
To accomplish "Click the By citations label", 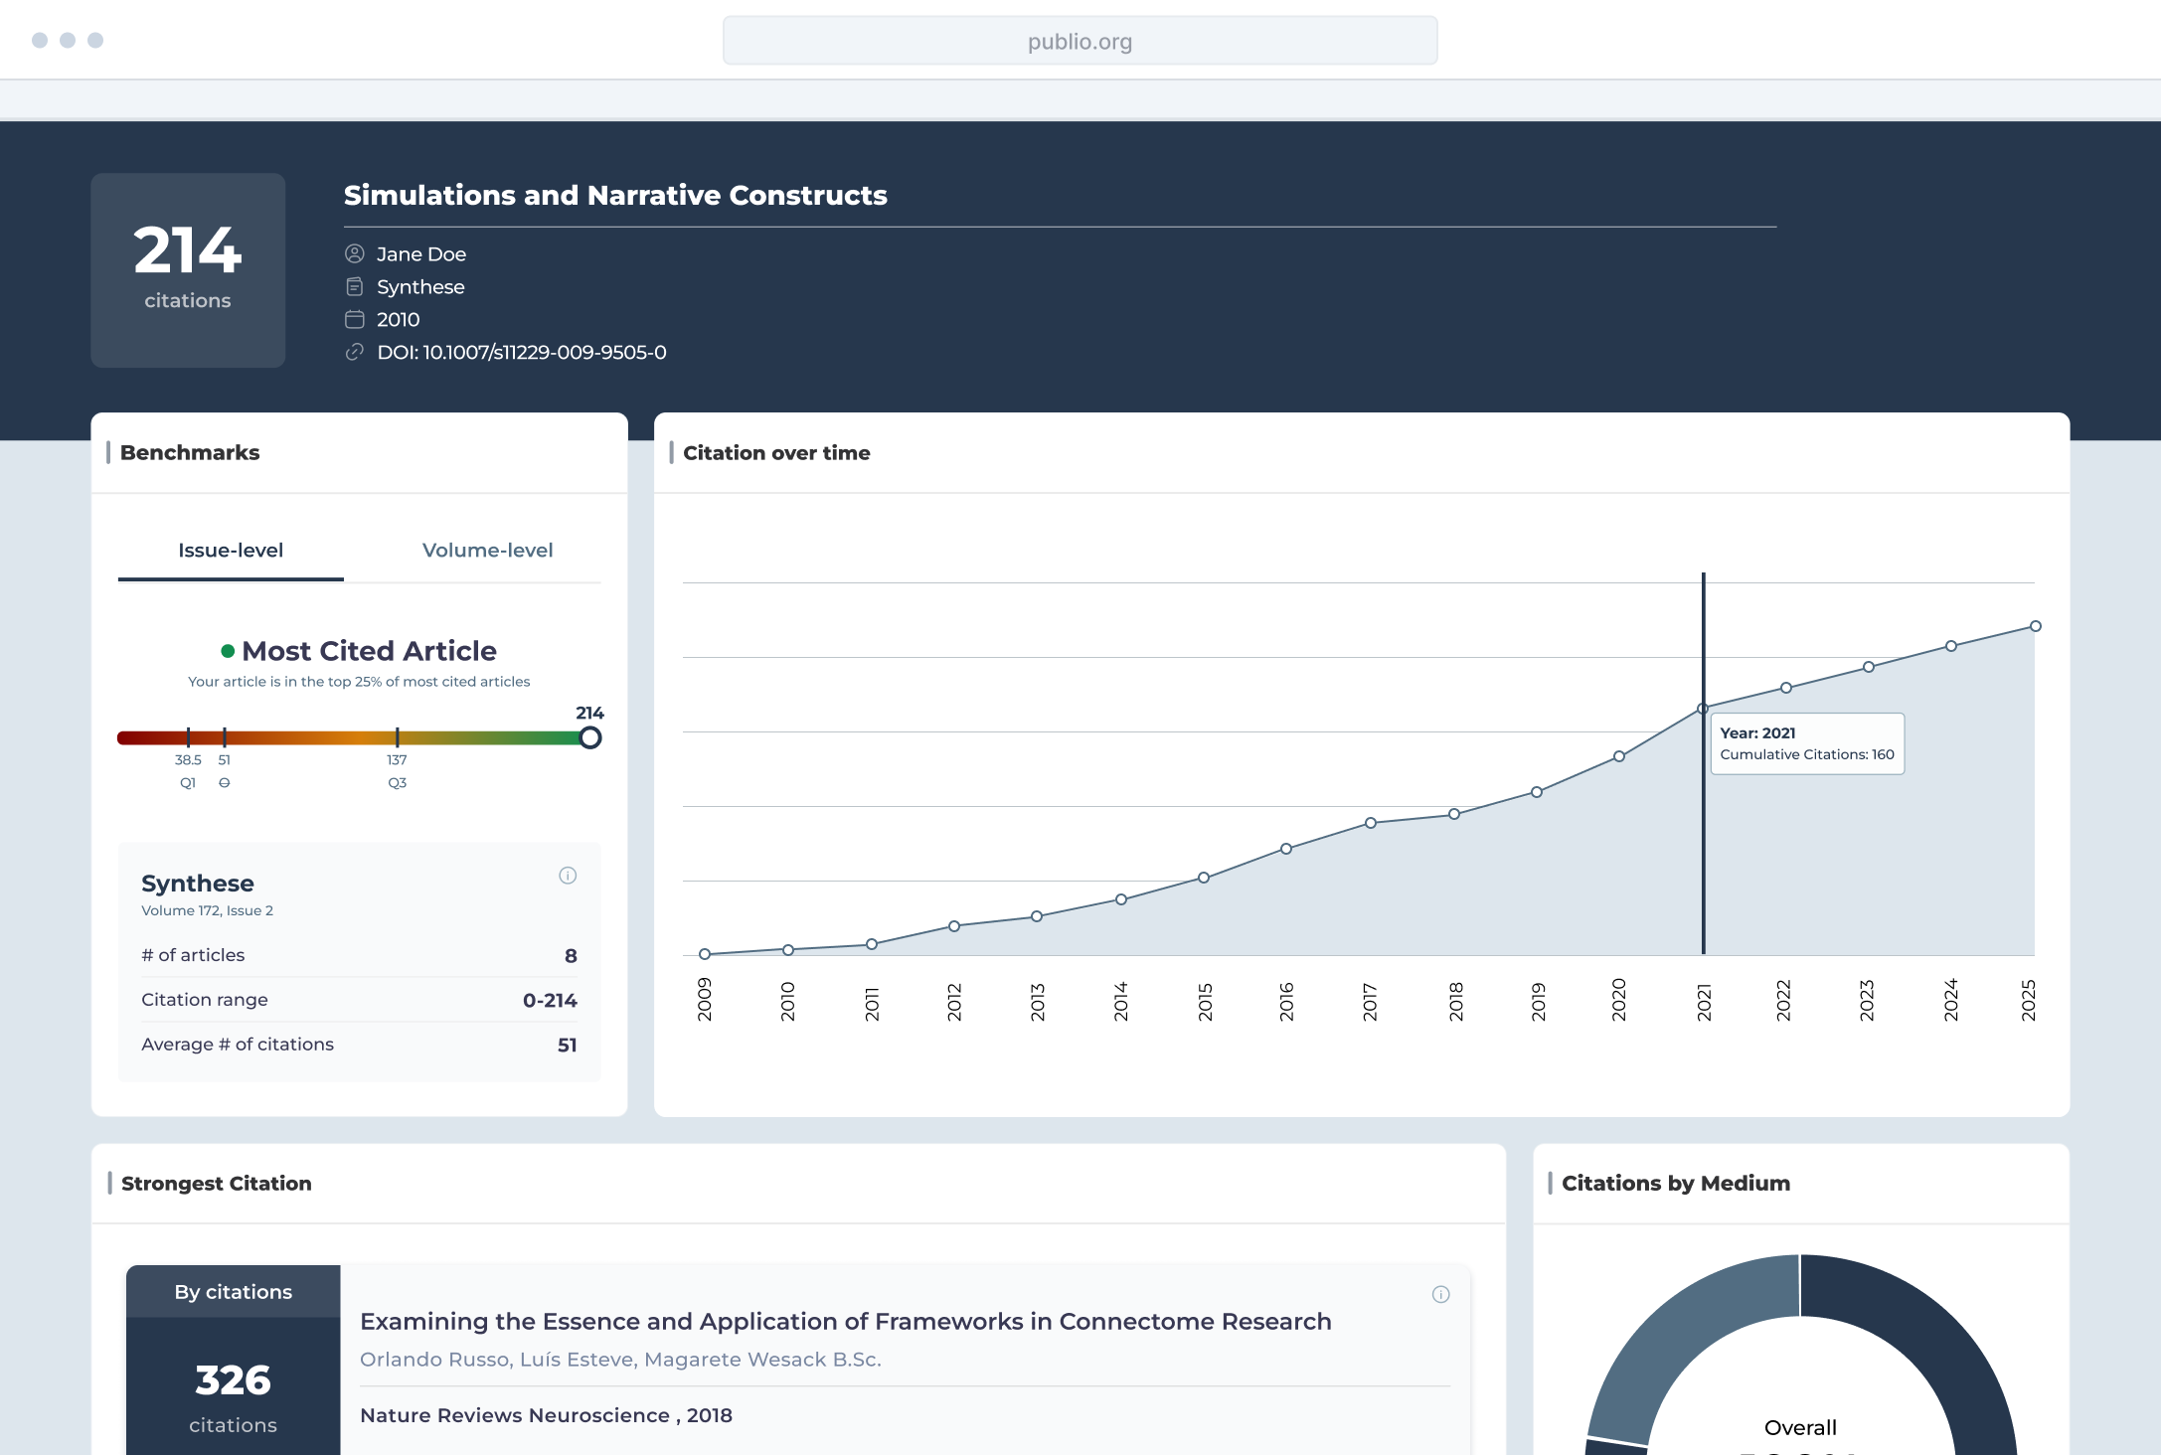I will [x=234, y=1291].
